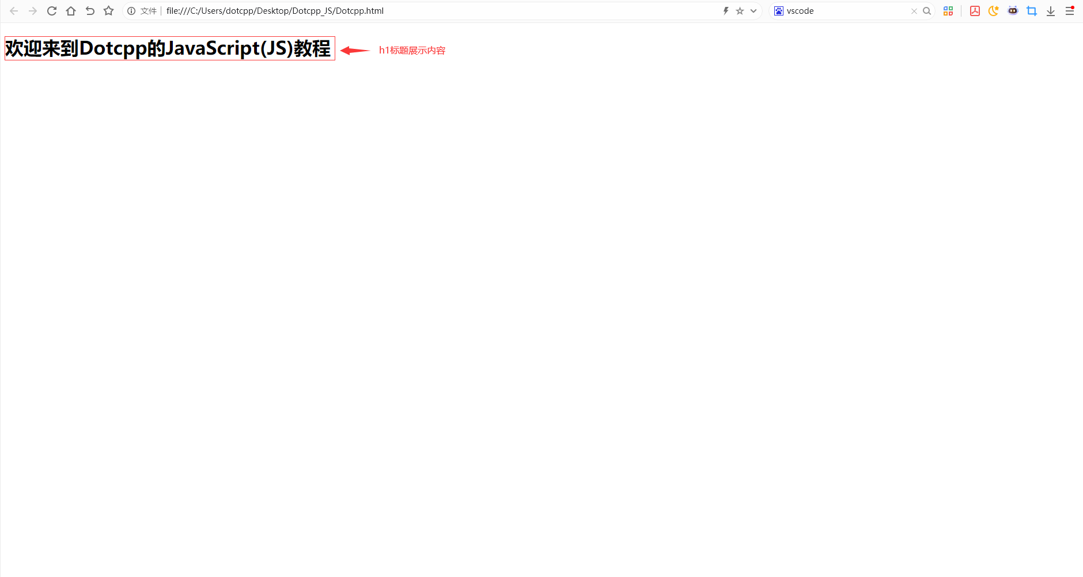
Task: Click the site info icon in address bar
Action: 131,11
